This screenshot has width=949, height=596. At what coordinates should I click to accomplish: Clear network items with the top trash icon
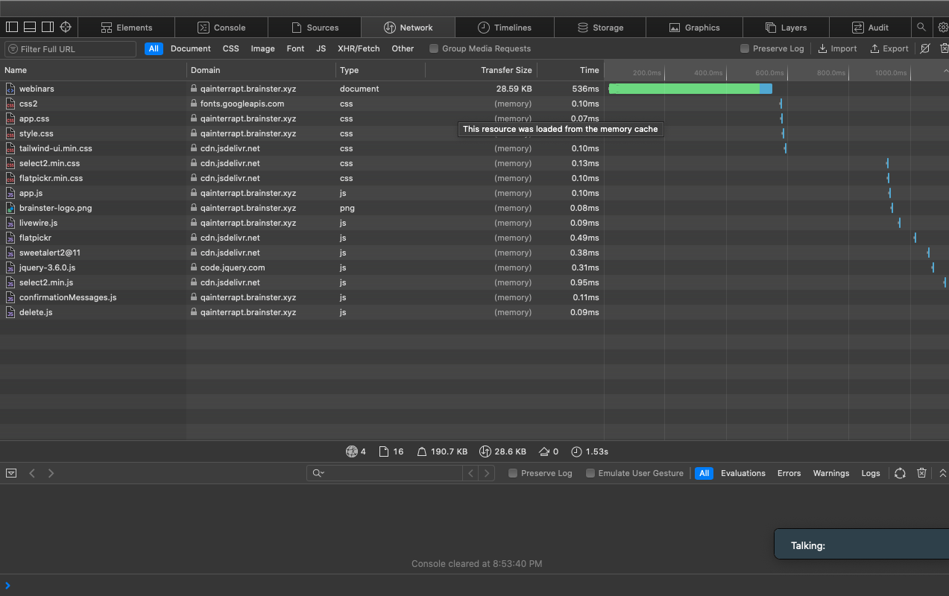coord(944,48)
